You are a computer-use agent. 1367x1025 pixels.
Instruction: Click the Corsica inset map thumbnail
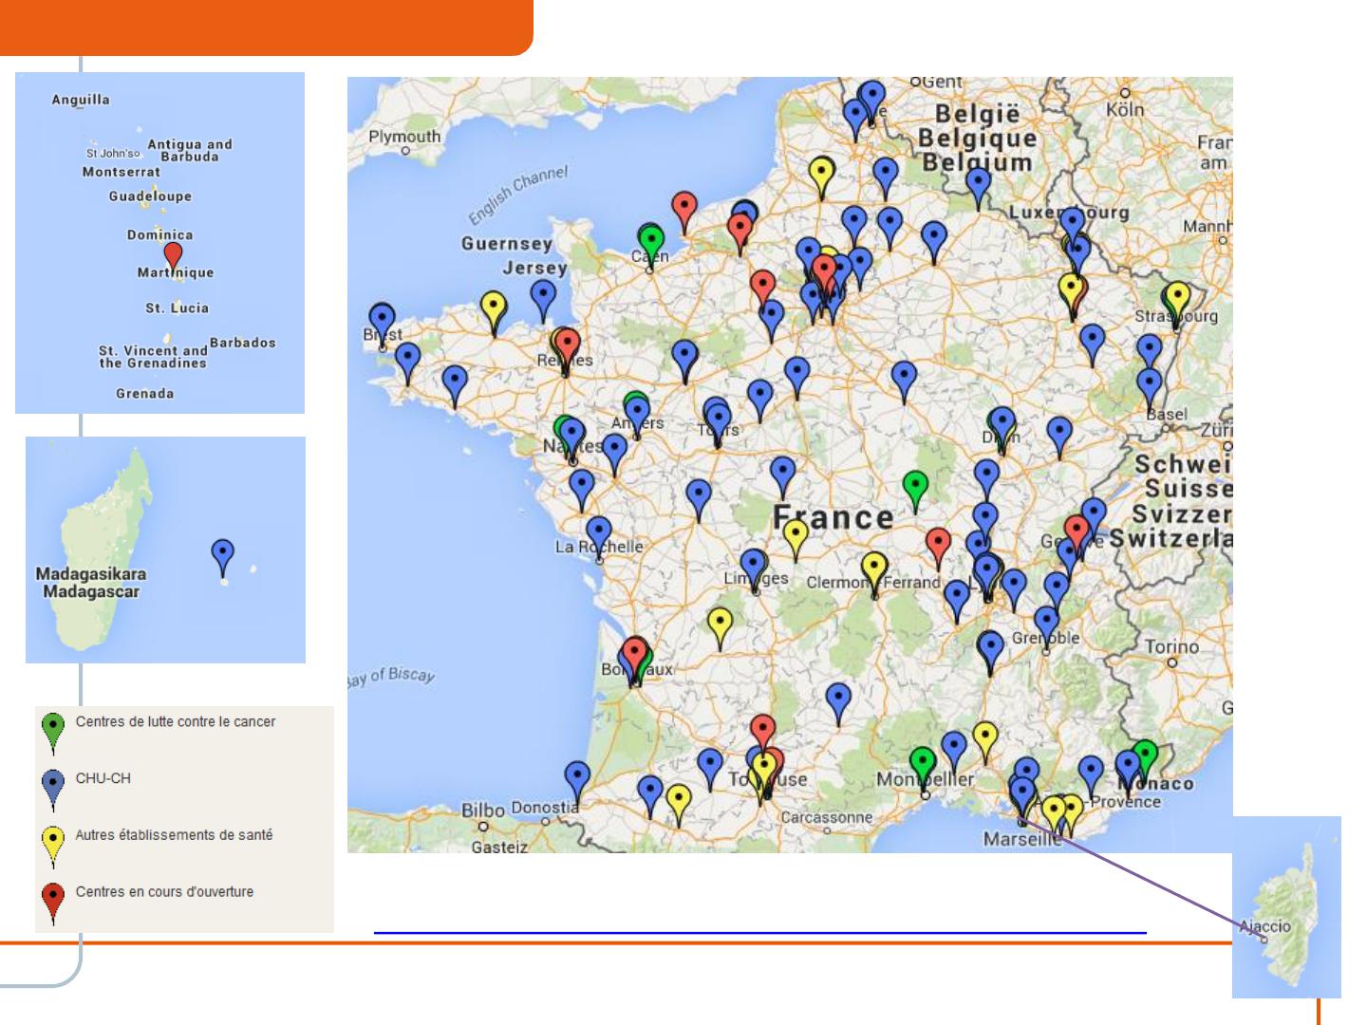[1286, 907]
